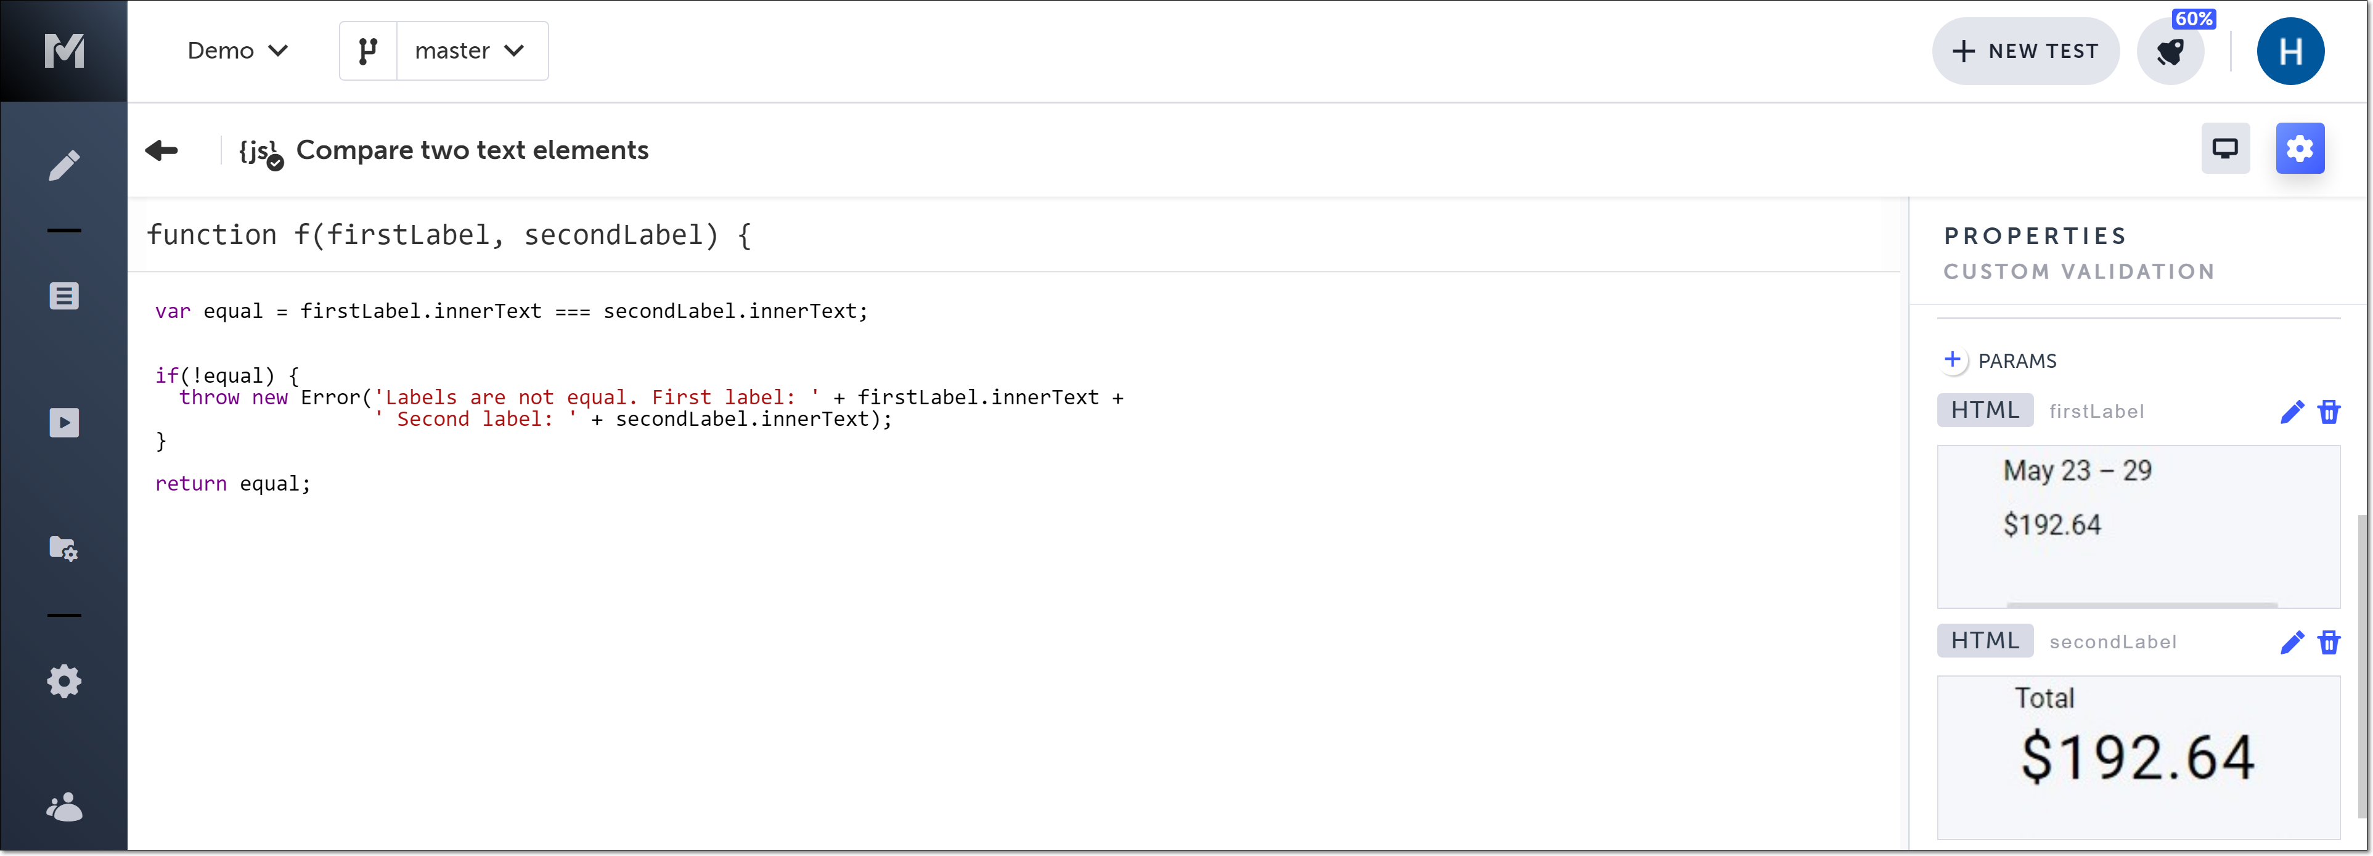Image resolution: width=2373 pixels, height=856 pixels.
Task: Open the team users icon in the sidebar
Action: pyautogui.click(x=63, y=808)
